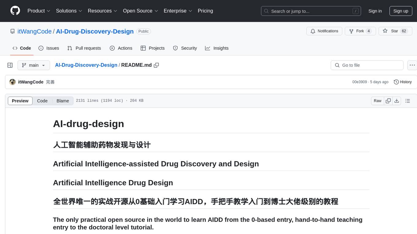Screen dimensions: 417x234
Task: Open the Insights tab
Action: 217,48
